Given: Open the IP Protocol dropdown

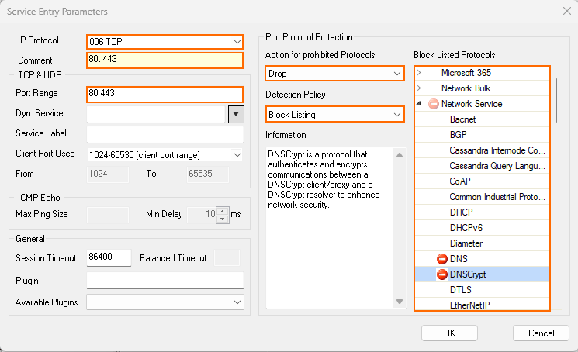Looking at the screenshot, I should pos(237,41).
